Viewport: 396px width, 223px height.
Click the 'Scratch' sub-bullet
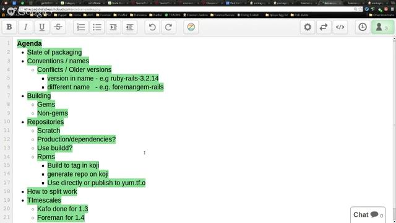coord(48,131)
